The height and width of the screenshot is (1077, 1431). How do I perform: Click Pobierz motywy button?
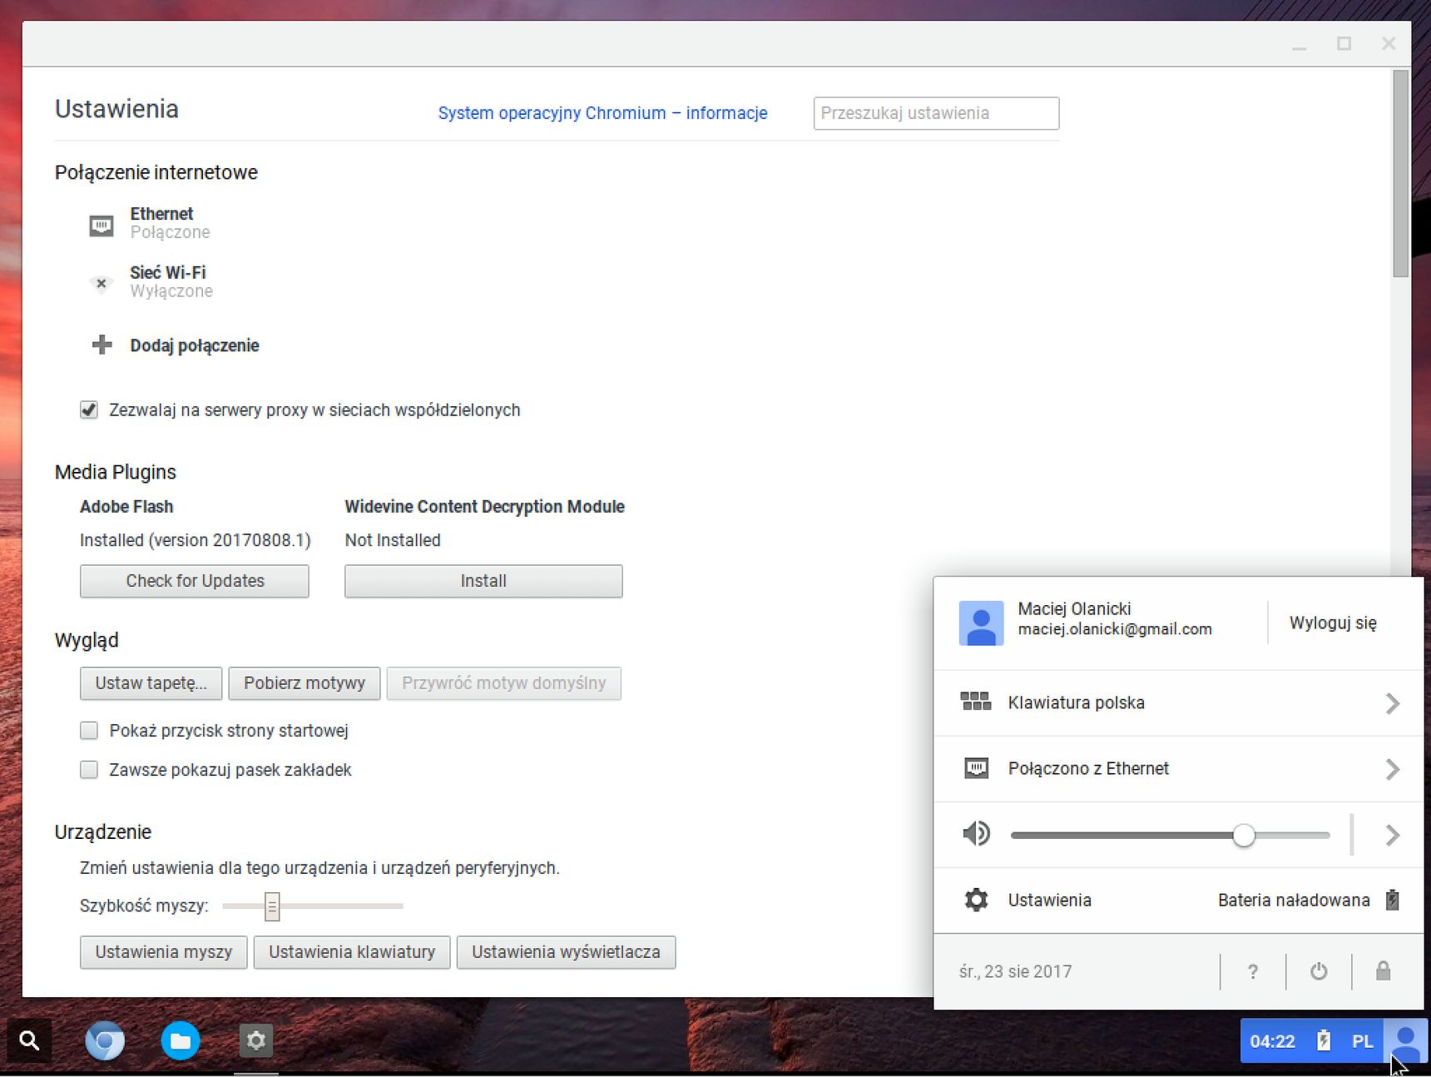coord(304,683)
